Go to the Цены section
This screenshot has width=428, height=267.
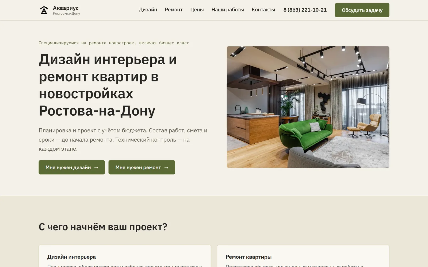(x=197, y=10)
